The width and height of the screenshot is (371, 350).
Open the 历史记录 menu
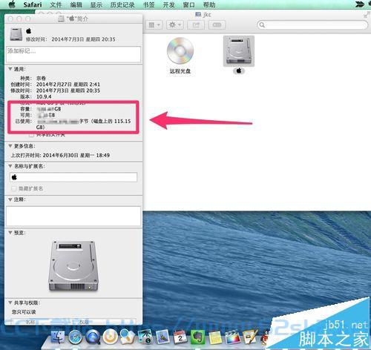122,4
